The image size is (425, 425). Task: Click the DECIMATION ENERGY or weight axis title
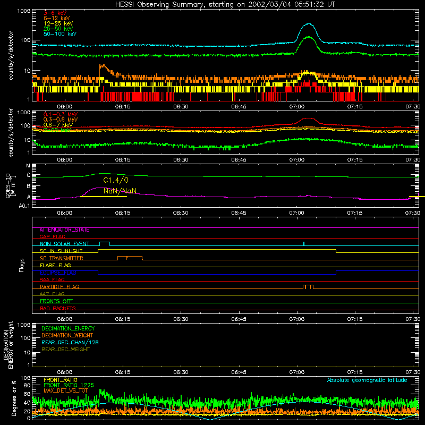click(8, 345)
